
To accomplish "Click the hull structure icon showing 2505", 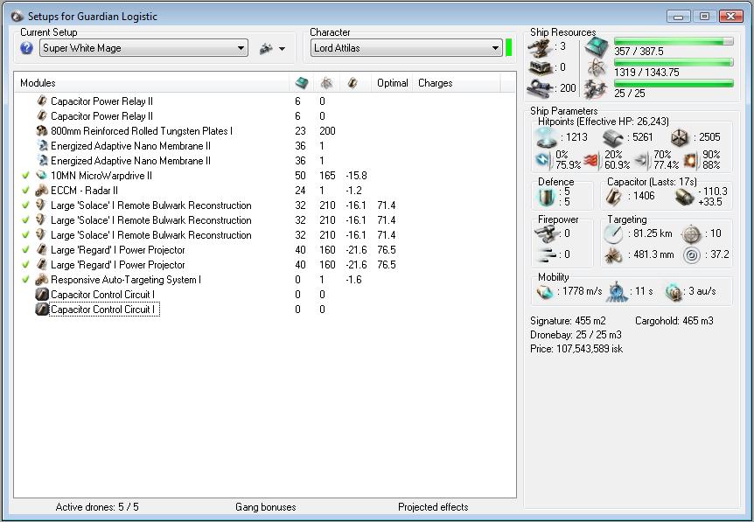I will coord(680,138).
